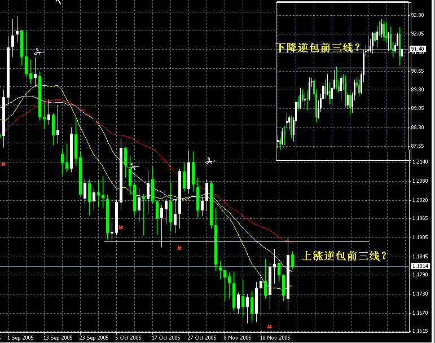Click the inset price tag 91.40
435x343 pixels.
(418, 49)
